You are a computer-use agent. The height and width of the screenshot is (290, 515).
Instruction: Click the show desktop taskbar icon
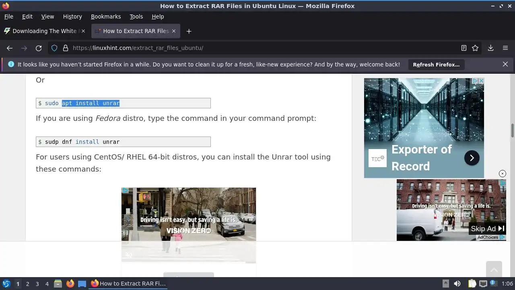[82, 284]
